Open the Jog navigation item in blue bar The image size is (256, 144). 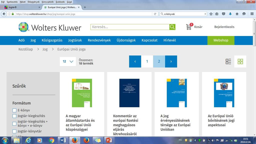(x=33, y=40)
